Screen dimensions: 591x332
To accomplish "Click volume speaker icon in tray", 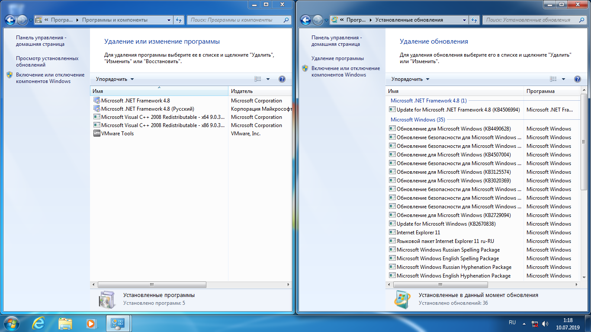I will (x=545, y=323).
